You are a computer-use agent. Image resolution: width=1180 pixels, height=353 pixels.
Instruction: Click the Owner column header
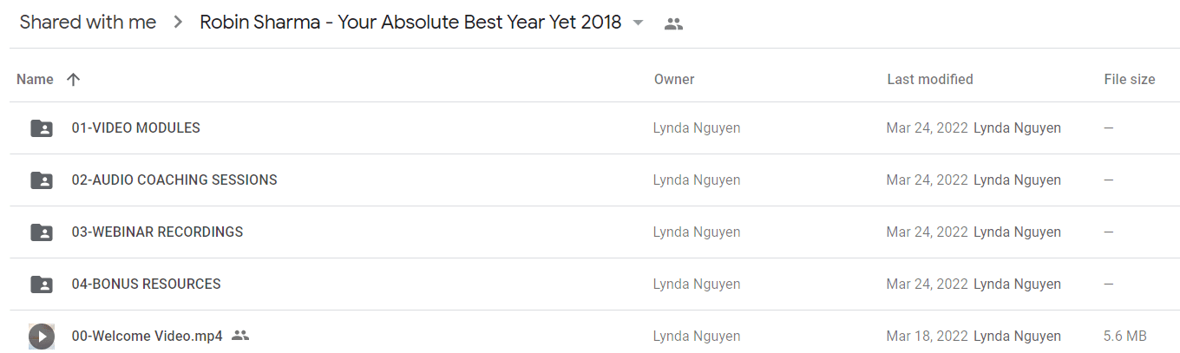click(x=674, y=79)
